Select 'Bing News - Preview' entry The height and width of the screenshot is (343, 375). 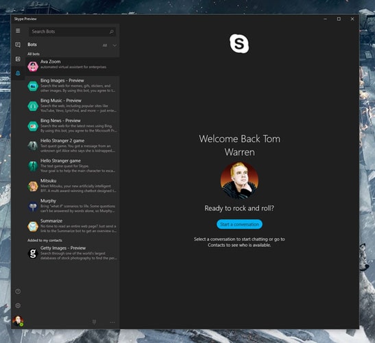(x=73, y=126)
